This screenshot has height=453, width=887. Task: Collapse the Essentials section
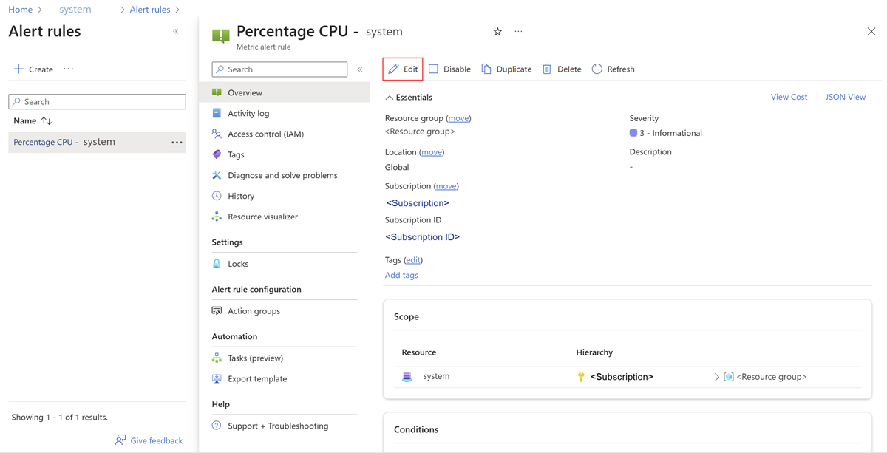pyautogui.click(x=390, y=98)
